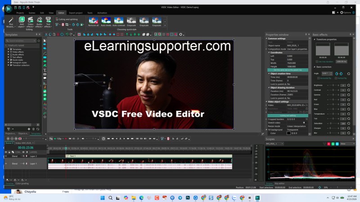The width and height of the screenshot is (360, 202).
Task: Apply the Auto levels quick style
Action: point(106,22)
